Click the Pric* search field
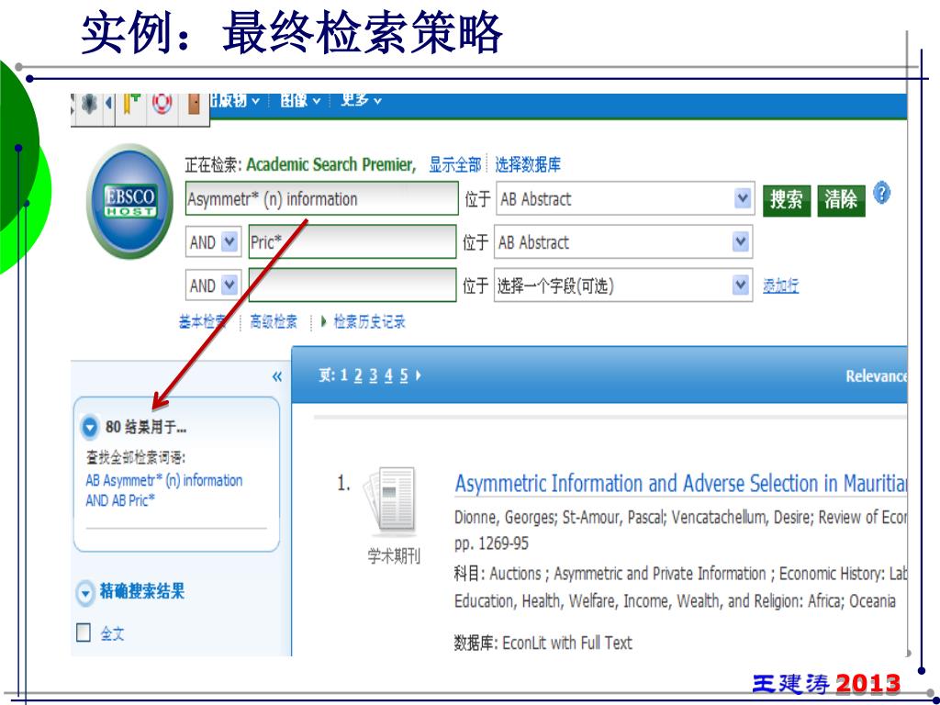The image size is (940, 705). coord(352,241)
